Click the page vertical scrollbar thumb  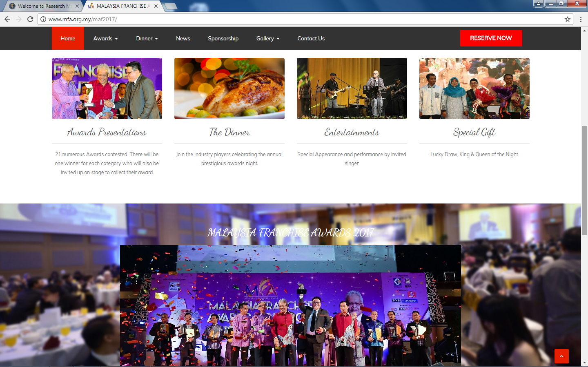pyautogui.click(x=584, y=179)
